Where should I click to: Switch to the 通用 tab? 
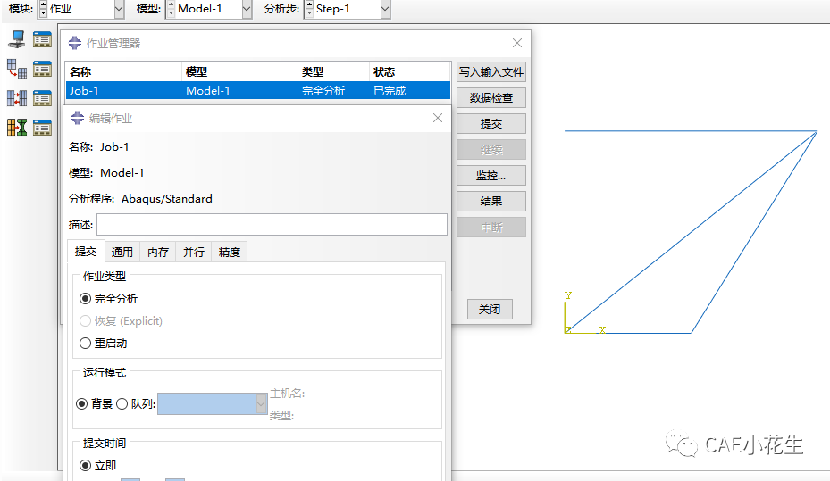122,253
